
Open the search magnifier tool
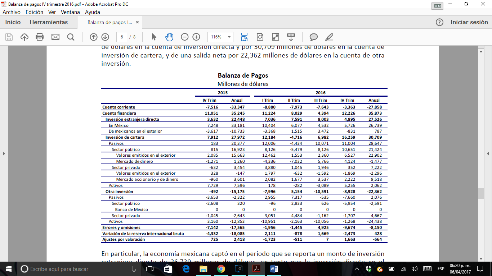[x=71, y=37]
